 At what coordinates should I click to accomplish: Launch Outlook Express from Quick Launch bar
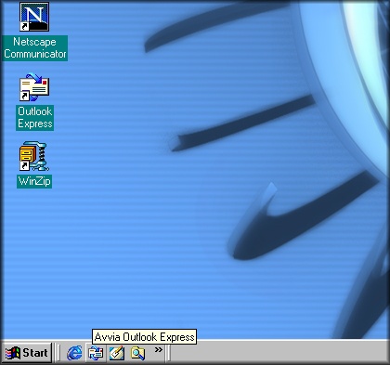[x=96, y=353]
